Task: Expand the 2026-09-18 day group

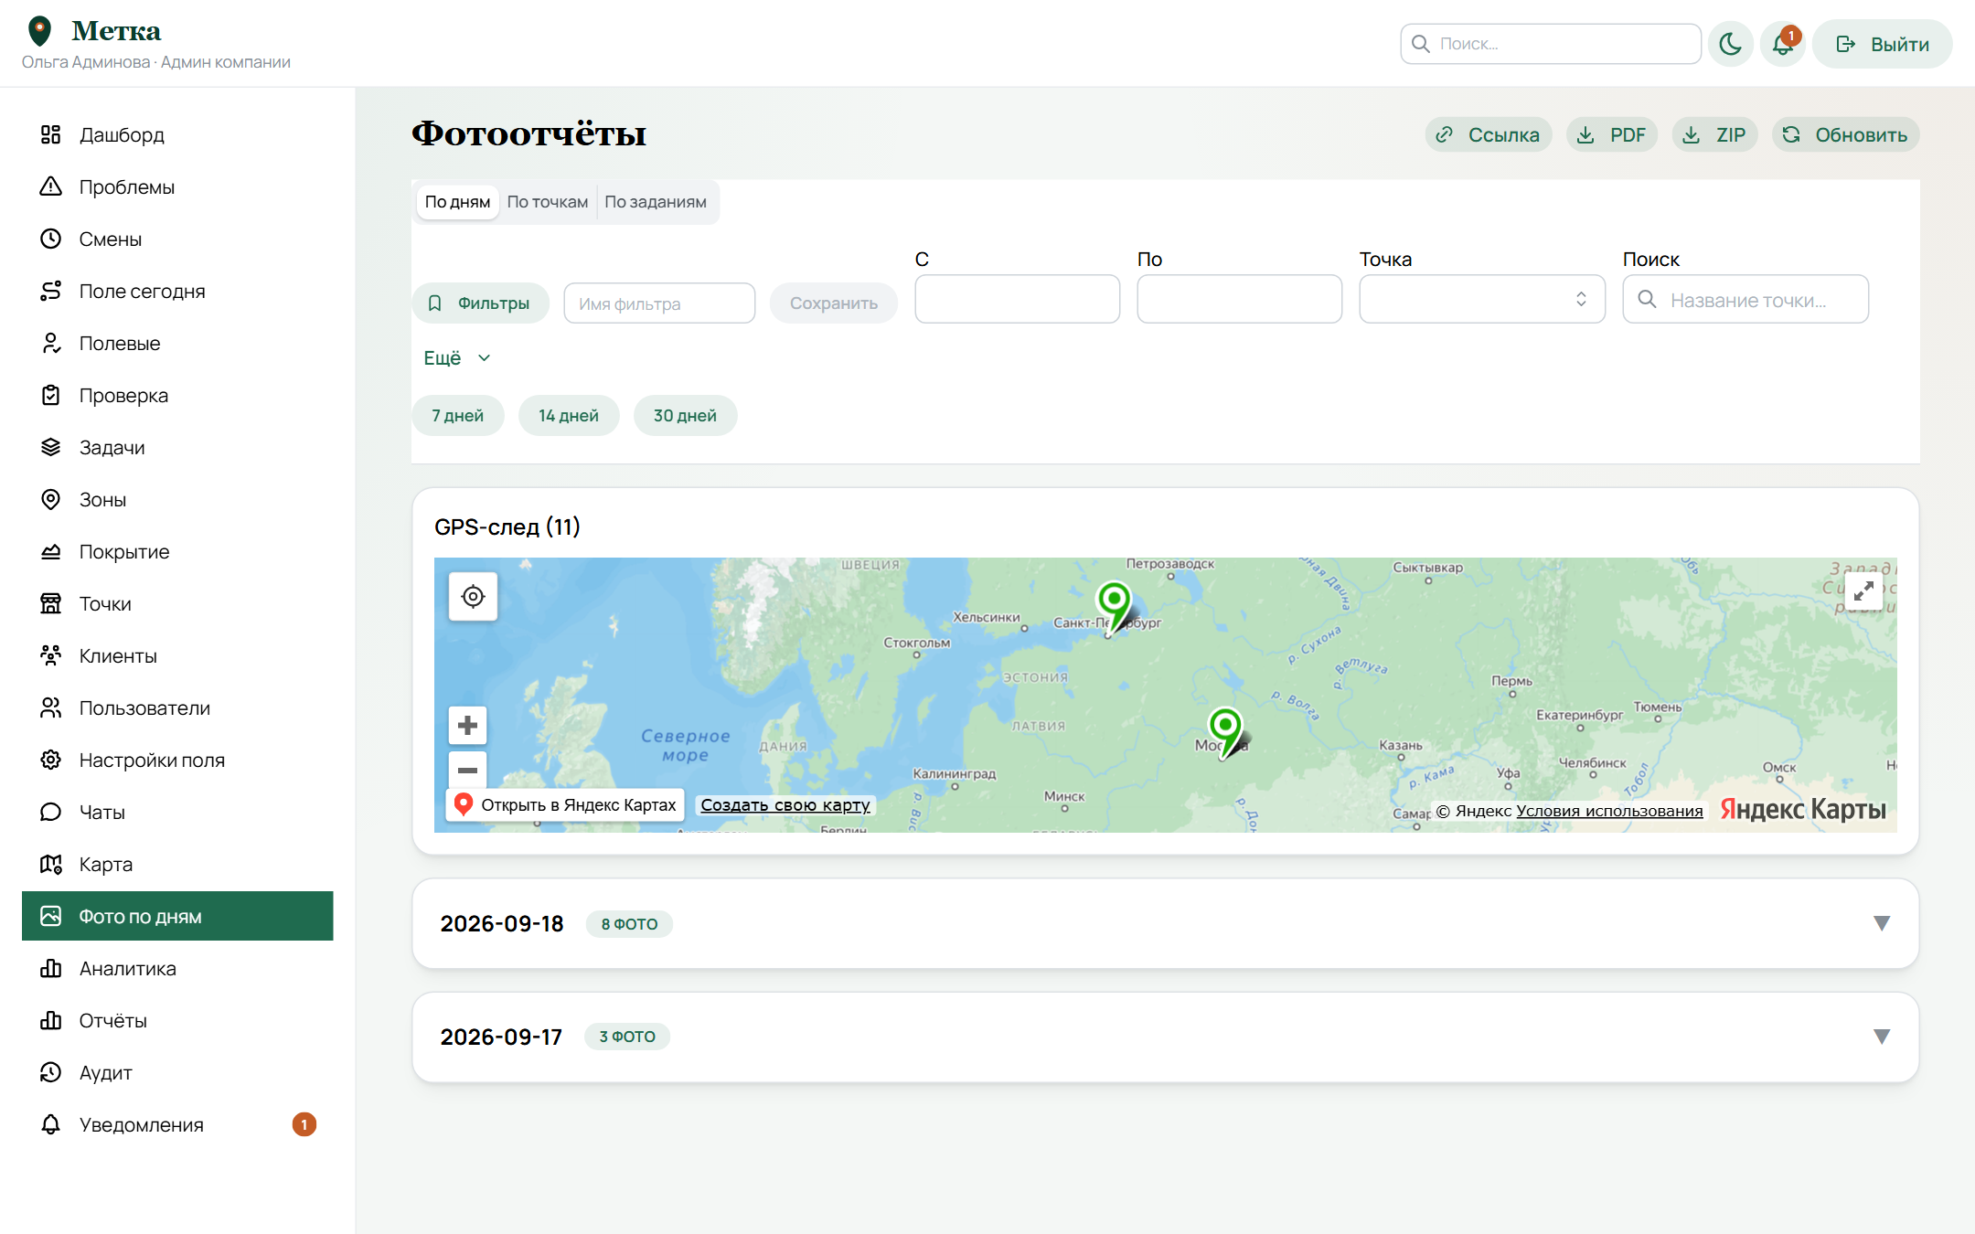Action: point(1165,923)
